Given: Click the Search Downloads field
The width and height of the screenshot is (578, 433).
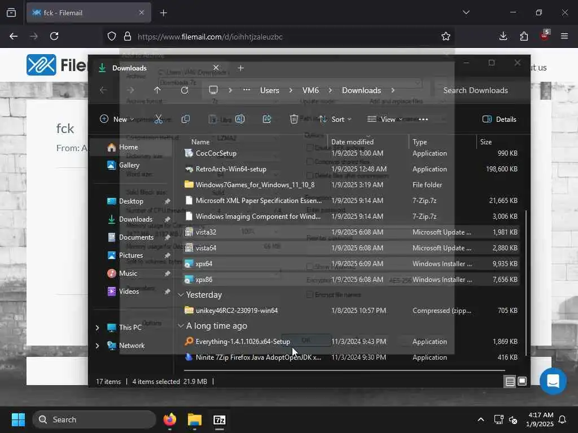Looking at the screenshot, I should 480,90.
